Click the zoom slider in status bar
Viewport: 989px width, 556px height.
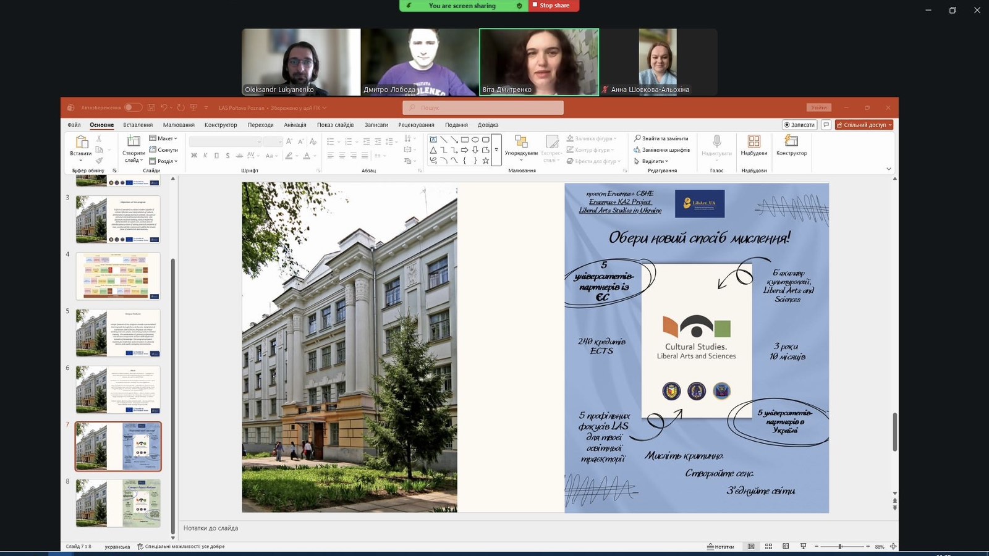(x=841, y=547)
